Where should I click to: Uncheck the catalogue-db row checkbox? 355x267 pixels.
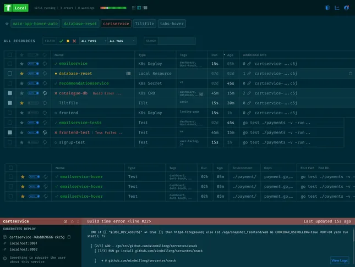10,93
